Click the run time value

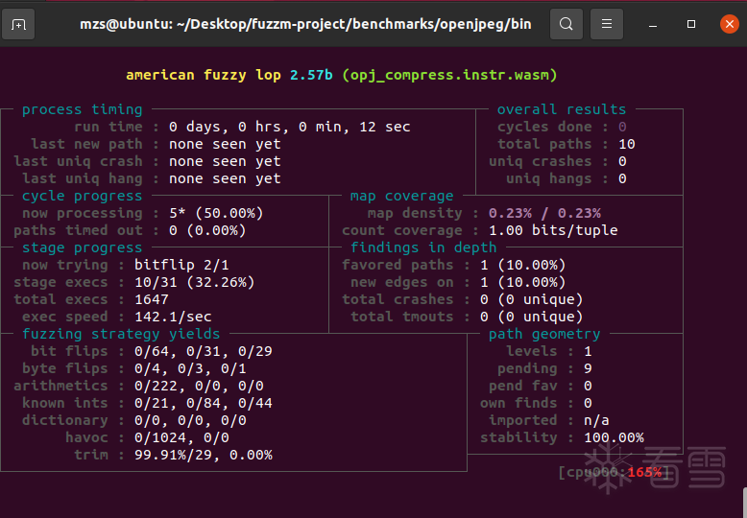[289, 127]
